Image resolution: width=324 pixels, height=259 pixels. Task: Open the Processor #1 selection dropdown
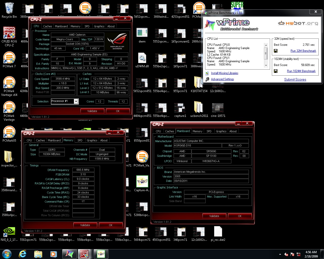point(76,101)
